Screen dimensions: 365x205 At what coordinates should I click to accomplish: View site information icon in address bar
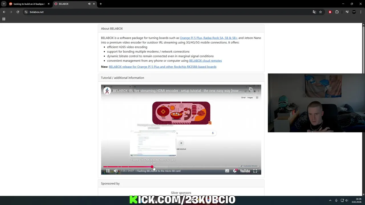(x=26, y=12)
